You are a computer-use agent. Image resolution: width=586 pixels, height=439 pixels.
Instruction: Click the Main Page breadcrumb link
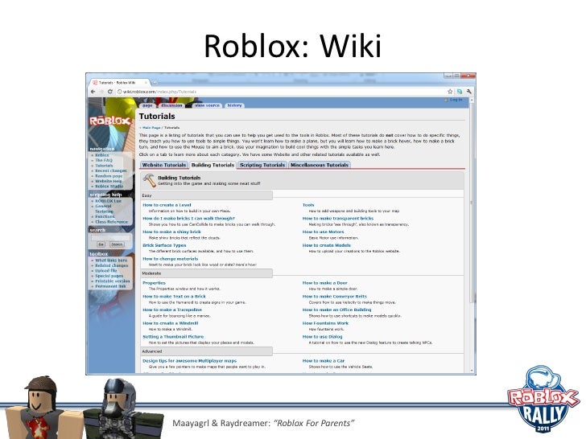pos(151,128)
